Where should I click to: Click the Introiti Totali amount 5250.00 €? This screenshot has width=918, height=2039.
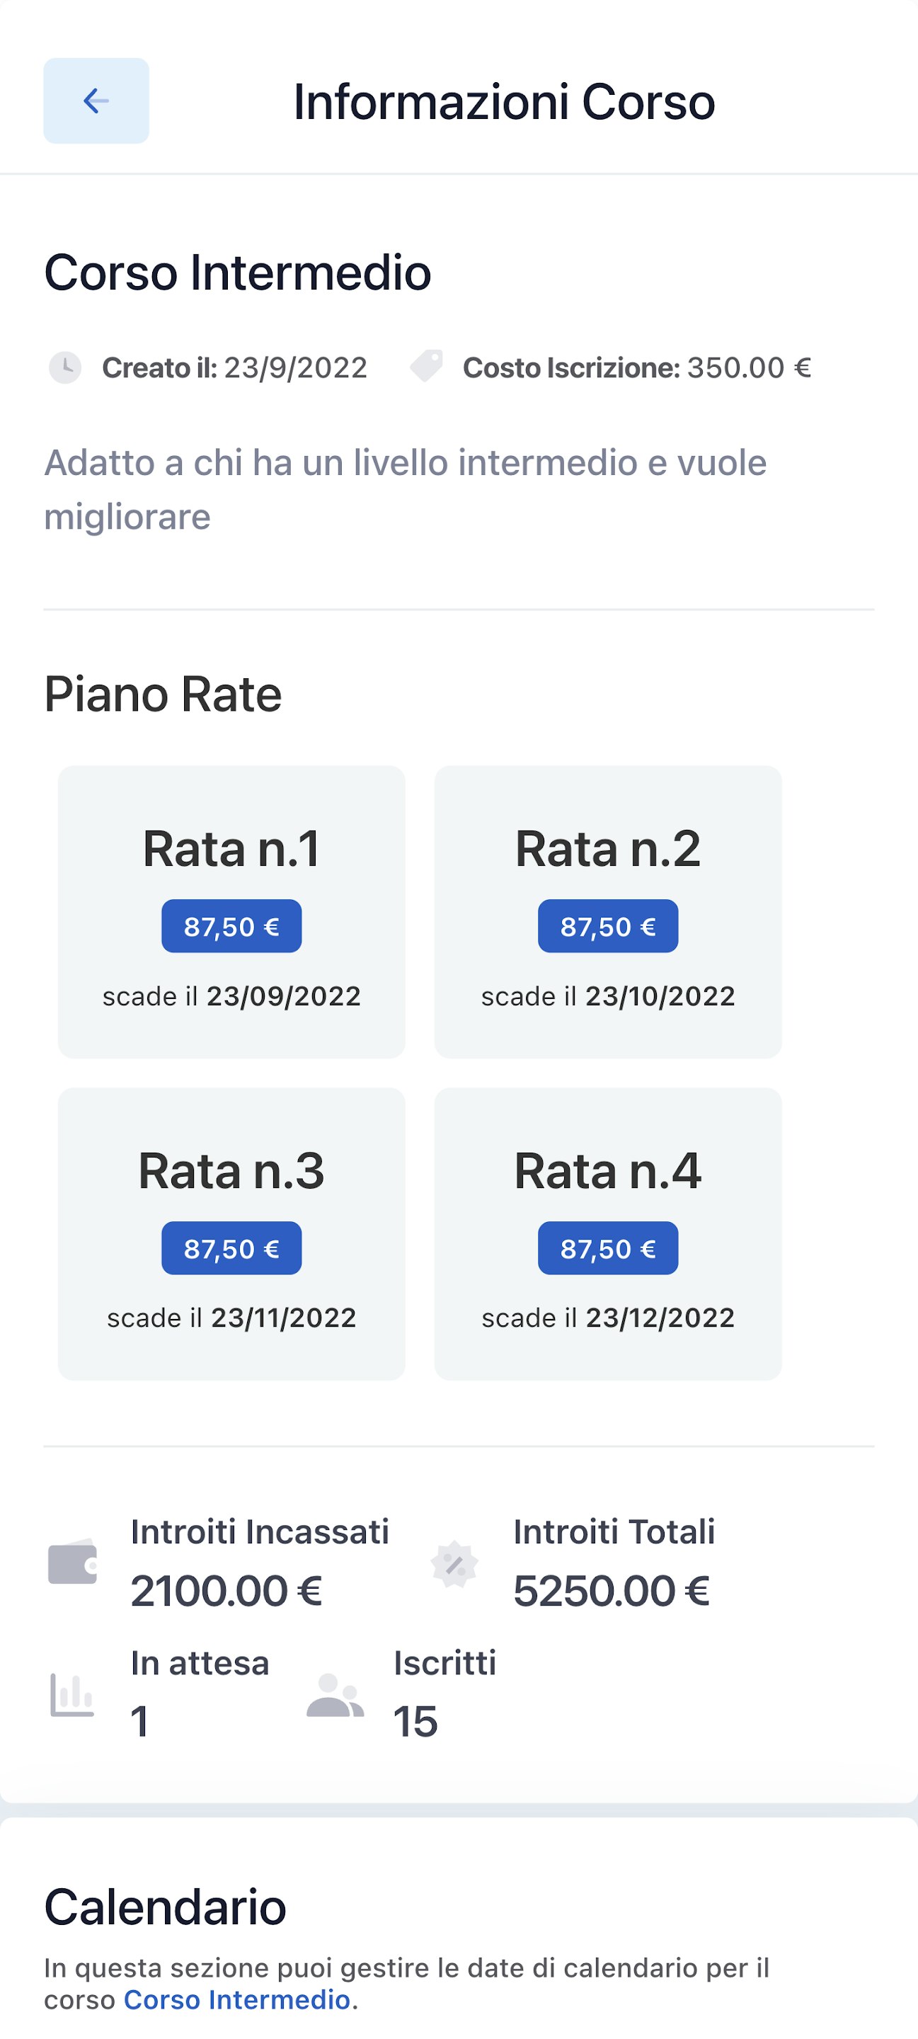pyautogui.click(x=612, y=1591)
